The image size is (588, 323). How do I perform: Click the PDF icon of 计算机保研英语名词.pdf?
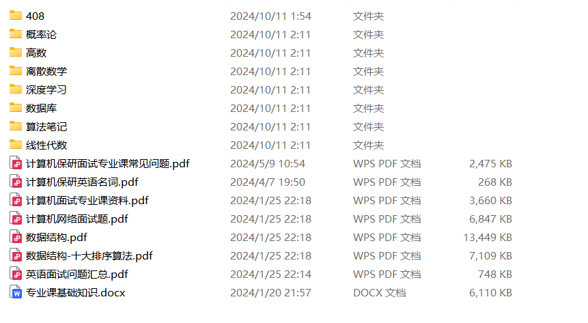tap(16, 182)
